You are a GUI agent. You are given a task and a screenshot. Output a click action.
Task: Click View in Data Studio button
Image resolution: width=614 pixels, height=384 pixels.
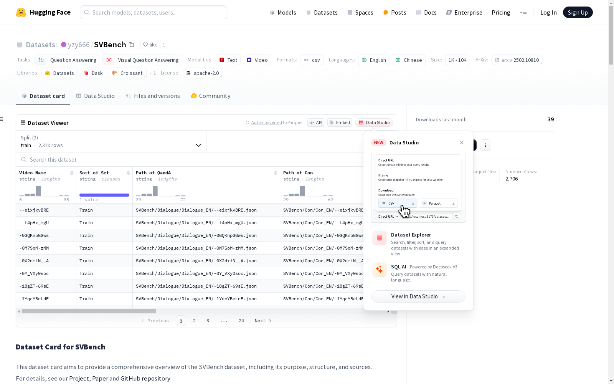pos(418,296)
